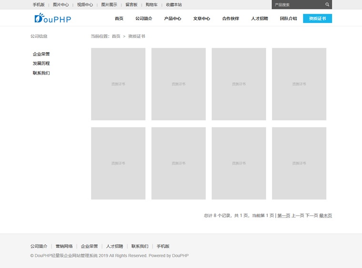Image resolution: width=362 pixels, height=268 pixels.
Task: Open the last certificate thumbnail in bottom row
Action: [299, 163]
